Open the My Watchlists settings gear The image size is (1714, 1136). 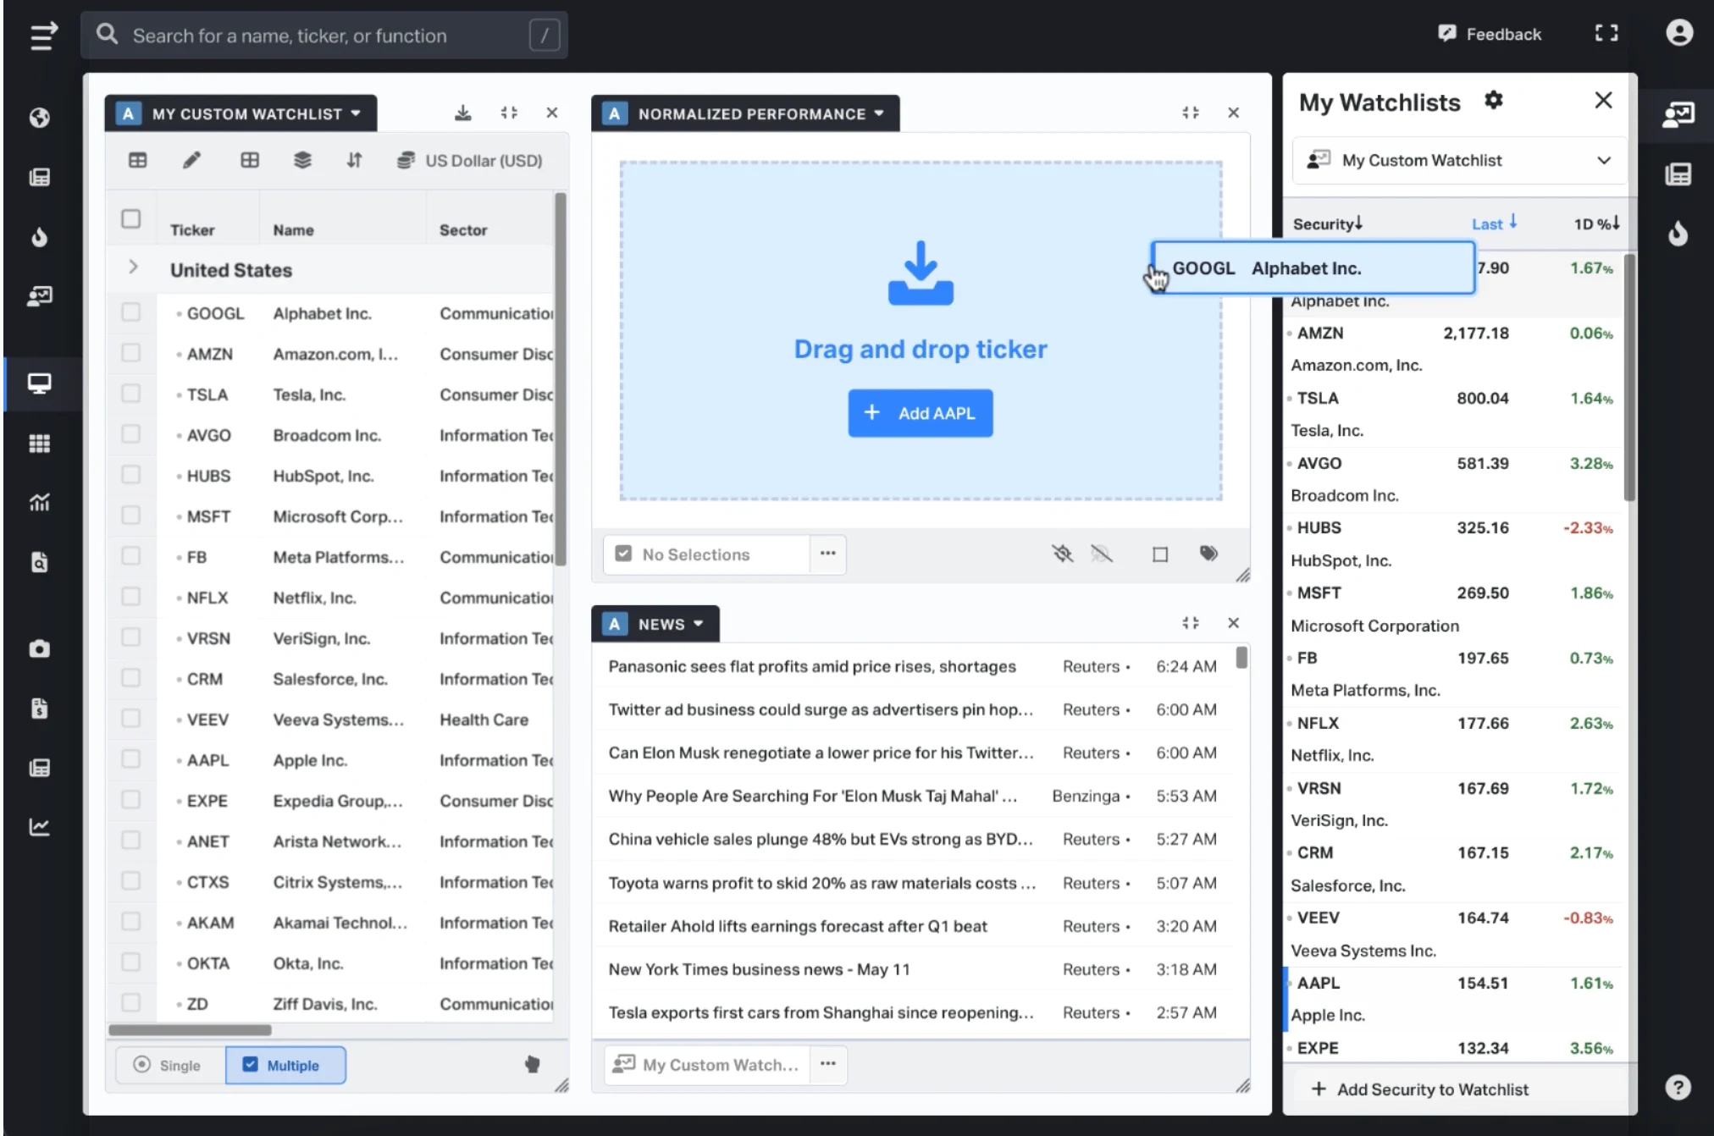pyautogui.click(x=1494, y=101)
